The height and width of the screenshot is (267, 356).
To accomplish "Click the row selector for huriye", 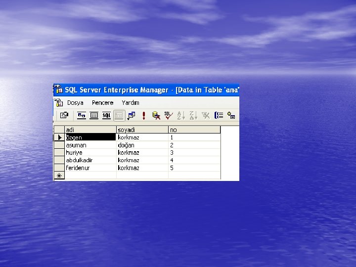I will (x=59, y=153).
